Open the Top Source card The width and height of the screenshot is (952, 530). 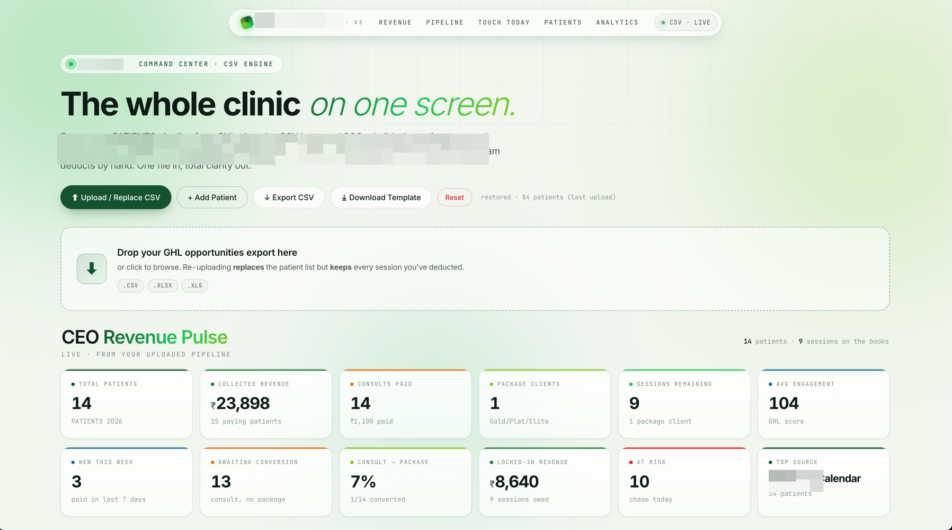pos(824,482)
